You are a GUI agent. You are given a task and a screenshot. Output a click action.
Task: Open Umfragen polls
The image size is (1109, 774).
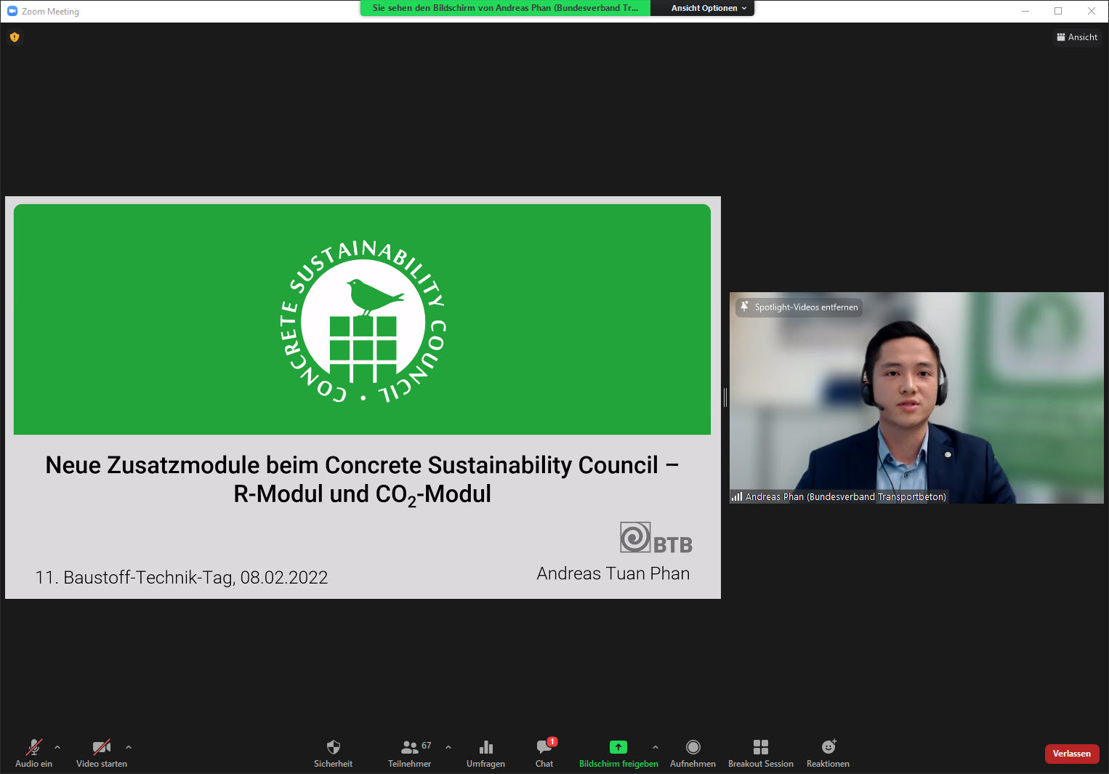[x=485, y=754]
